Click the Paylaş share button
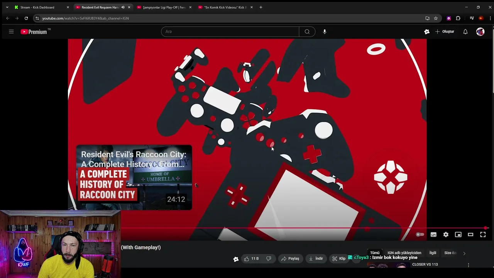The width and height of the screenshot is (494, 278). click(x=290, y=259)
